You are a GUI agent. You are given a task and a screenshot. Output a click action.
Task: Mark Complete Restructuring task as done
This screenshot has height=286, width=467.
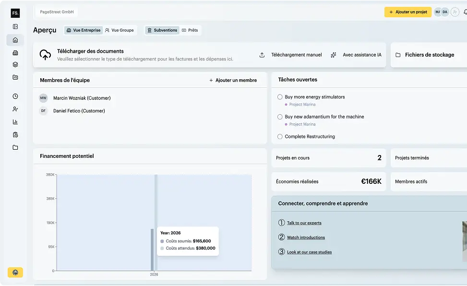point(280,136)
